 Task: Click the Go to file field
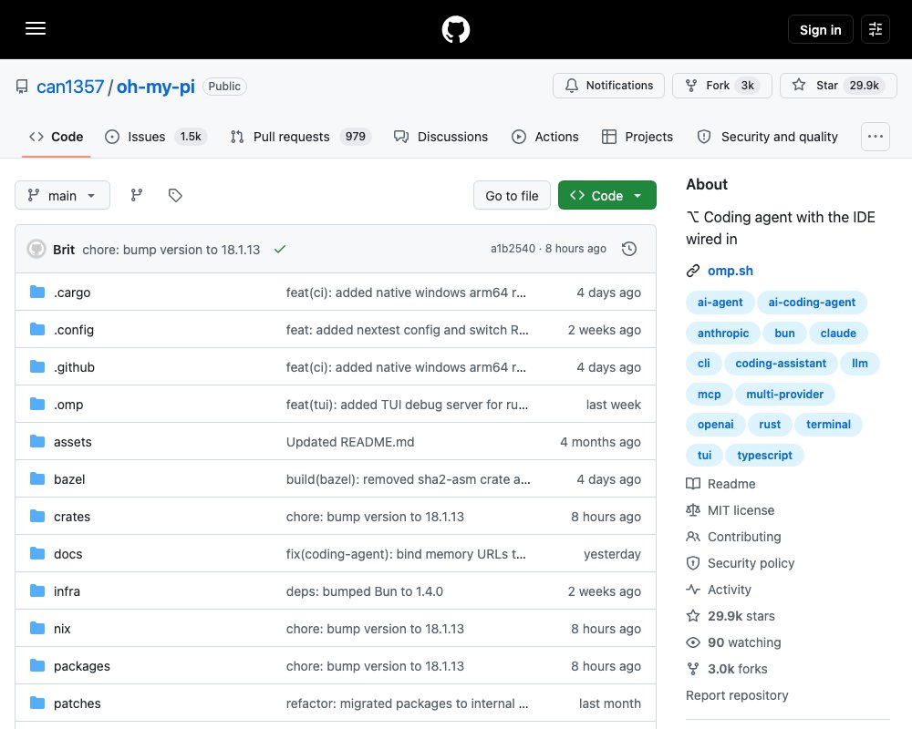tap(512, 195)
